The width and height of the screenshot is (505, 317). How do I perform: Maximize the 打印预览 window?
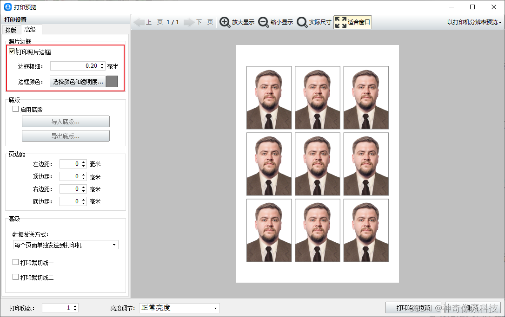[472, 7]
